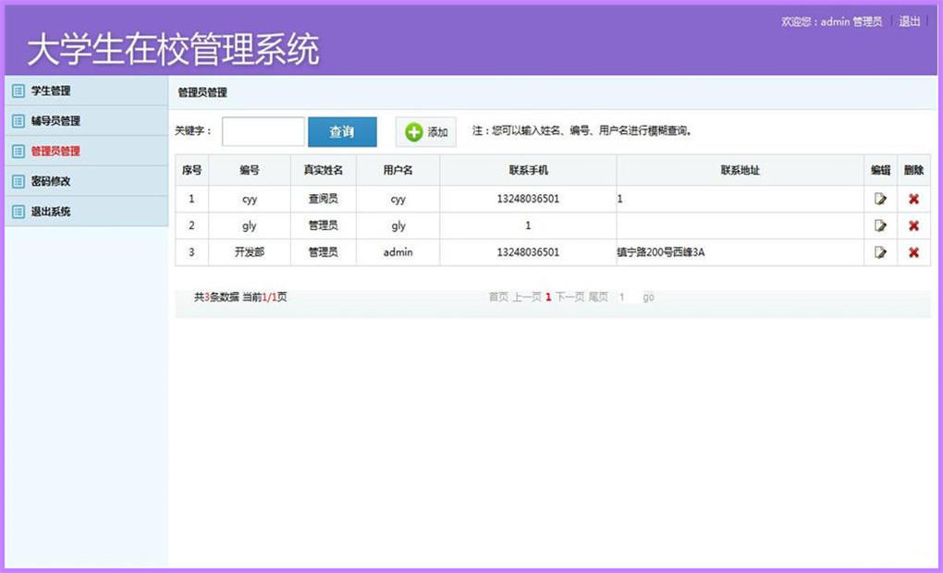The image size is (943, 573).
Task: Delete the gly row with the red X
Action: coord(913,226)
